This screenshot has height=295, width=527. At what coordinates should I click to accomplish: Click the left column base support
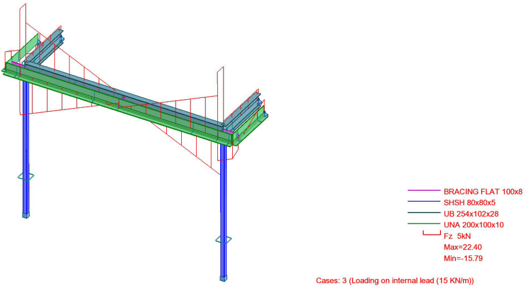26,215
